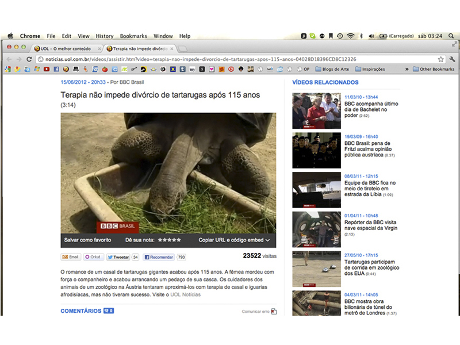
Task: Open the comentários counter badge
Action: click(109, 310)
